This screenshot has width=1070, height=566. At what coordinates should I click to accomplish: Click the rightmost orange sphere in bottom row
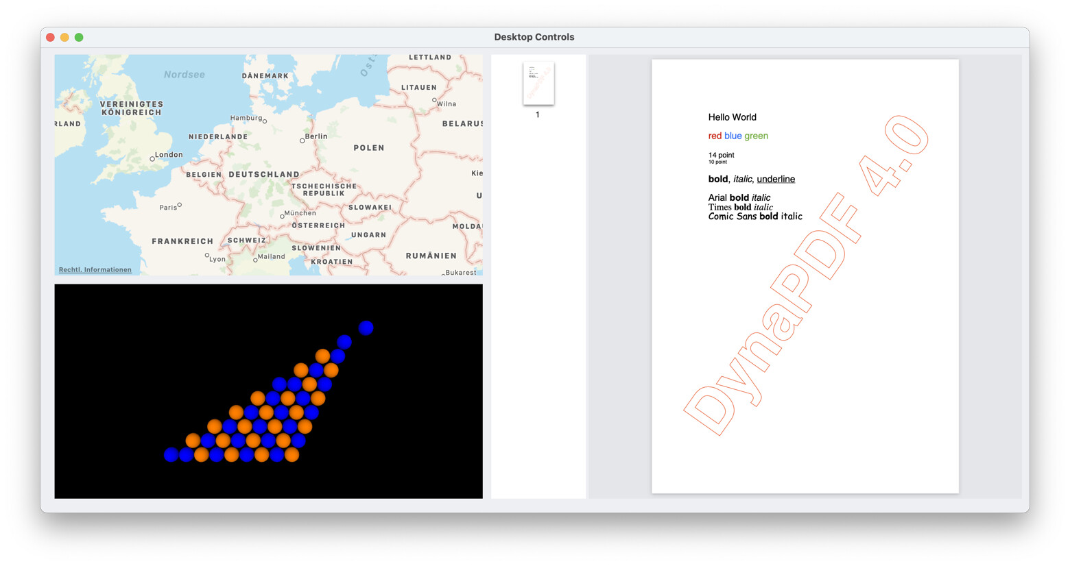[x=292, y=454]
